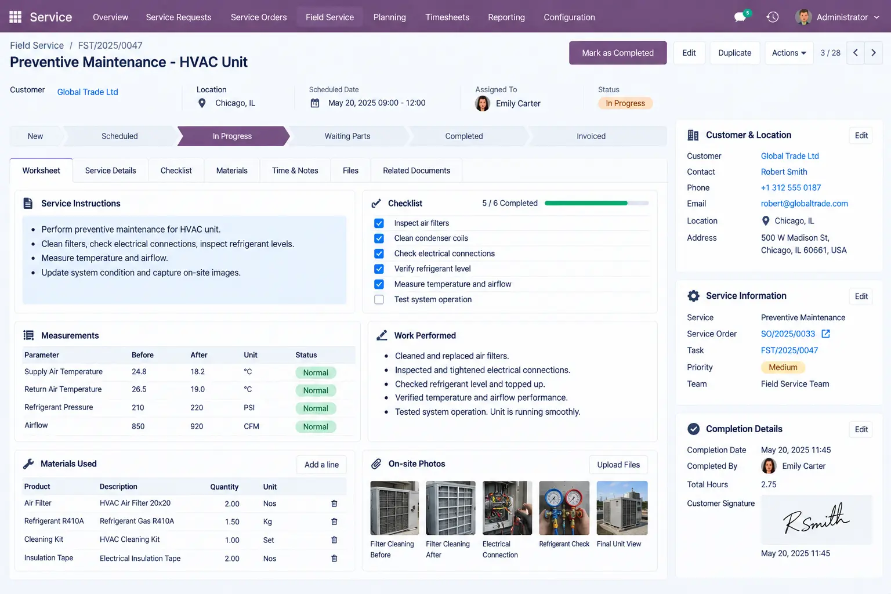Click the Duplicate button

734,53
